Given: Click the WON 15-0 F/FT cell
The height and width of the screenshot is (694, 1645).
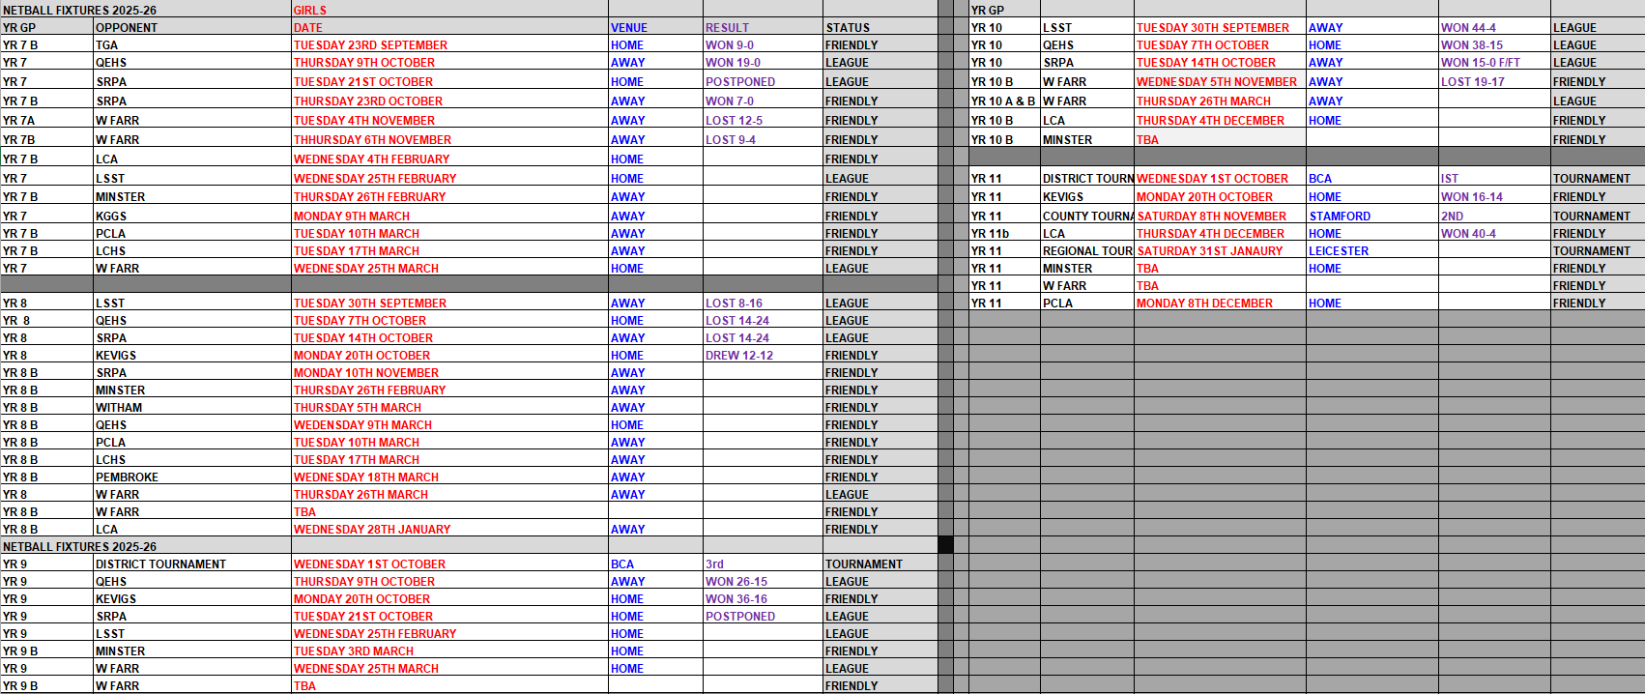Looking at the screenshot, I should [x=1480, y=63].
